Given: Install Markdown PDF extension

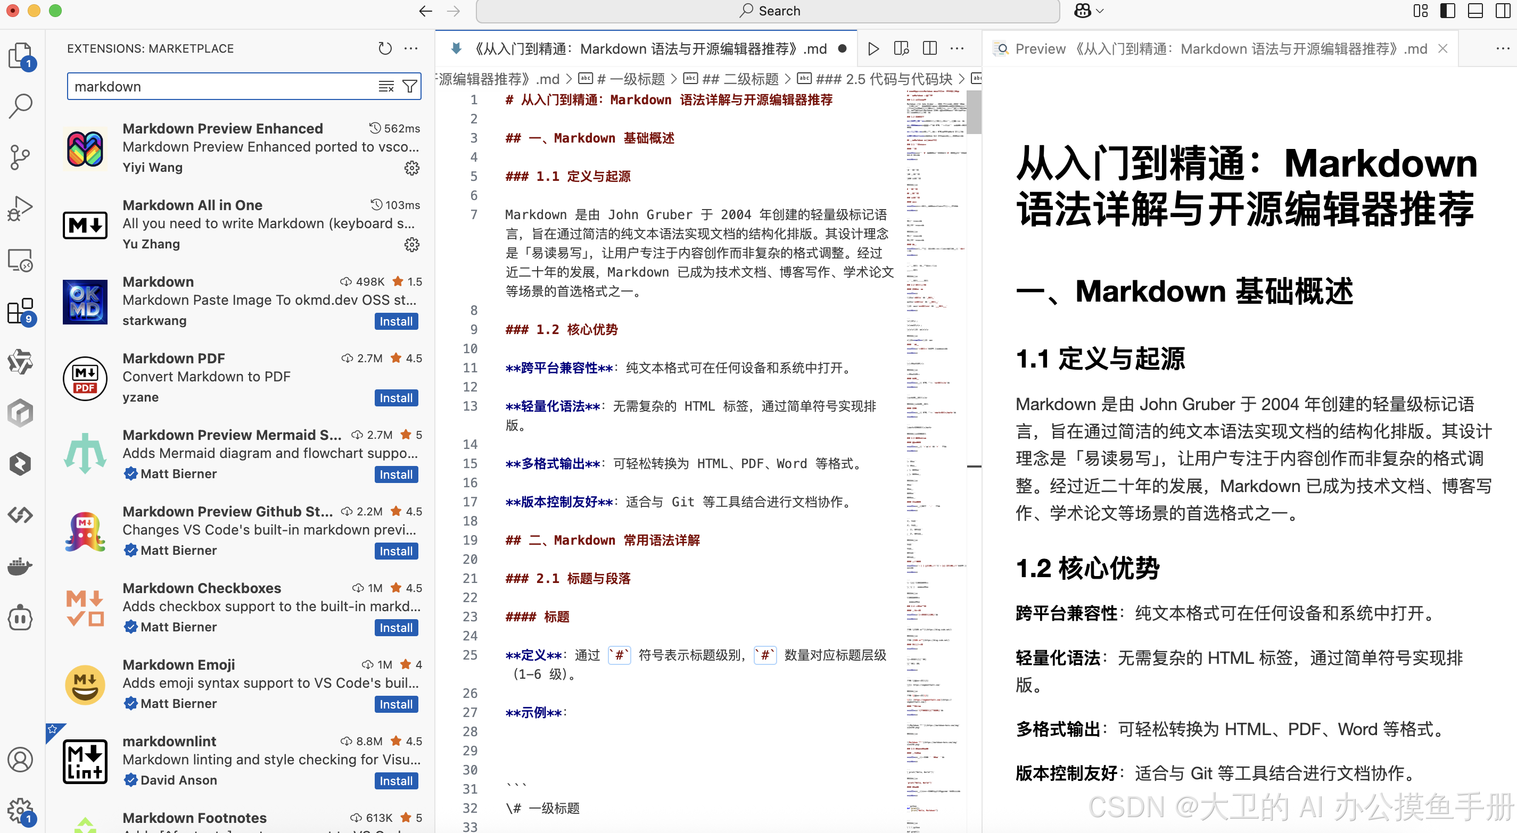Looking at the screenshot, I should coord(395,398).
